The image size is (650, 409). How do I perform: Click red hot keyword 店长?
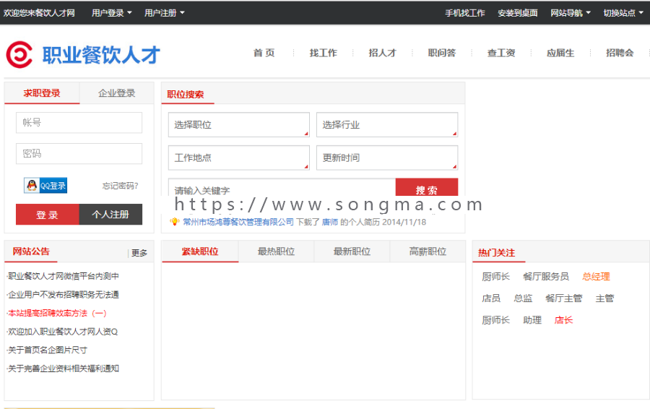[x=564, y=320]
